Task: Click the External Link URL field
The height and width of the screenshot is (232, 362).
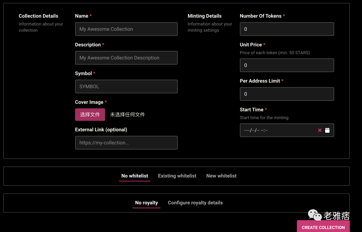Action: click(126, 142)
